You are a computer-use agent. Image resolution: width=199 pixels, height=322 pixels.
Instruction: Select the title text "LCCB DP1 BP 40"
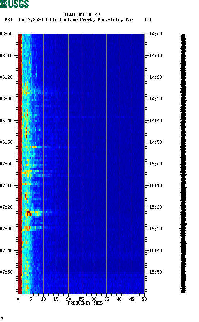pos(82,14)
